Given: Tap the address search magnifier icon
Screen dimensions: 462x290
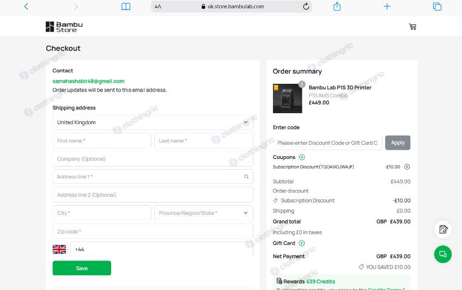Looking at the screenshot, I should pyautogui.click(x=246, y=176).
